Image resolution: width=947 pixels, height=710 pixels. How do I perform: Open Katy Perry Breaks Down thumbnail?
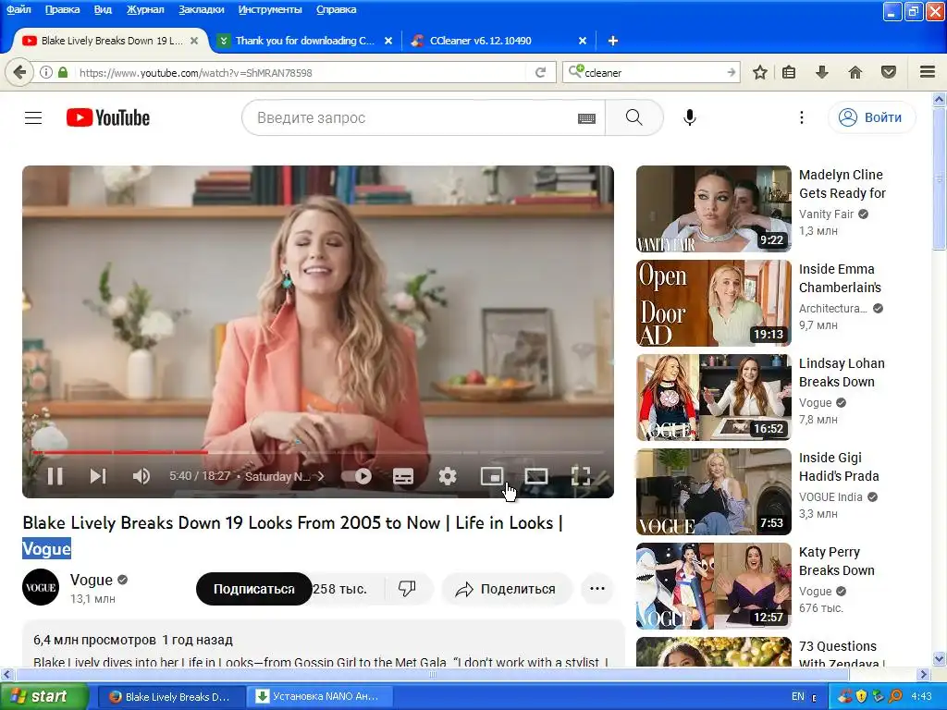point(713,586)
